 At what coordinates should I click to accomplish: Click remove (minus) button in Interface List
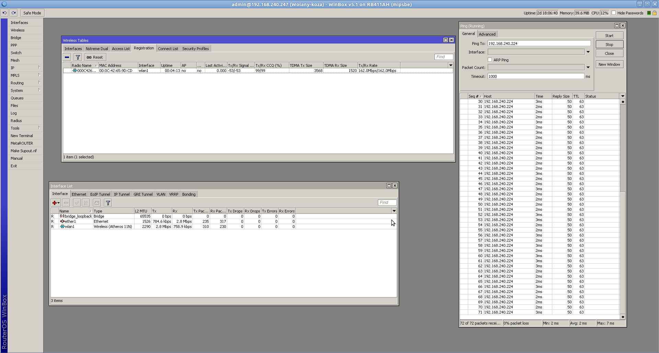coord(66,203)
